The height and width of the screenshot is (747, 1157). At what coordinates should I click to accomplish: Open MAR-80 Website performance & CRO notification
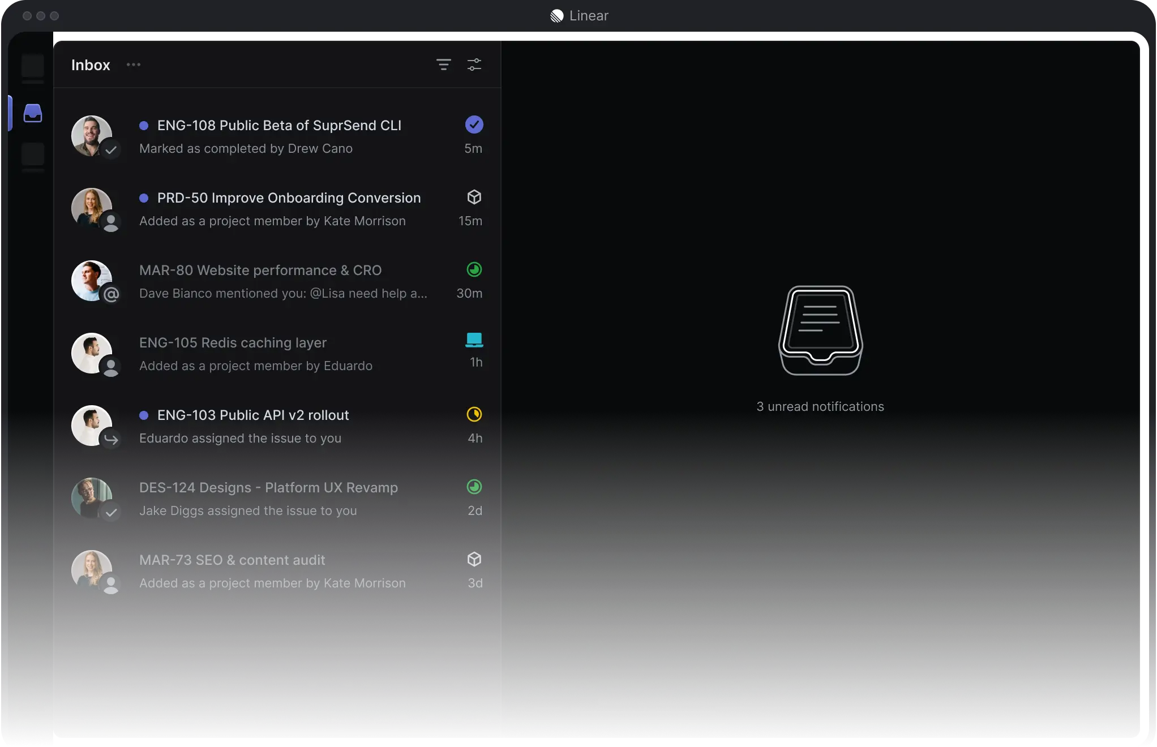coord(260,271)
